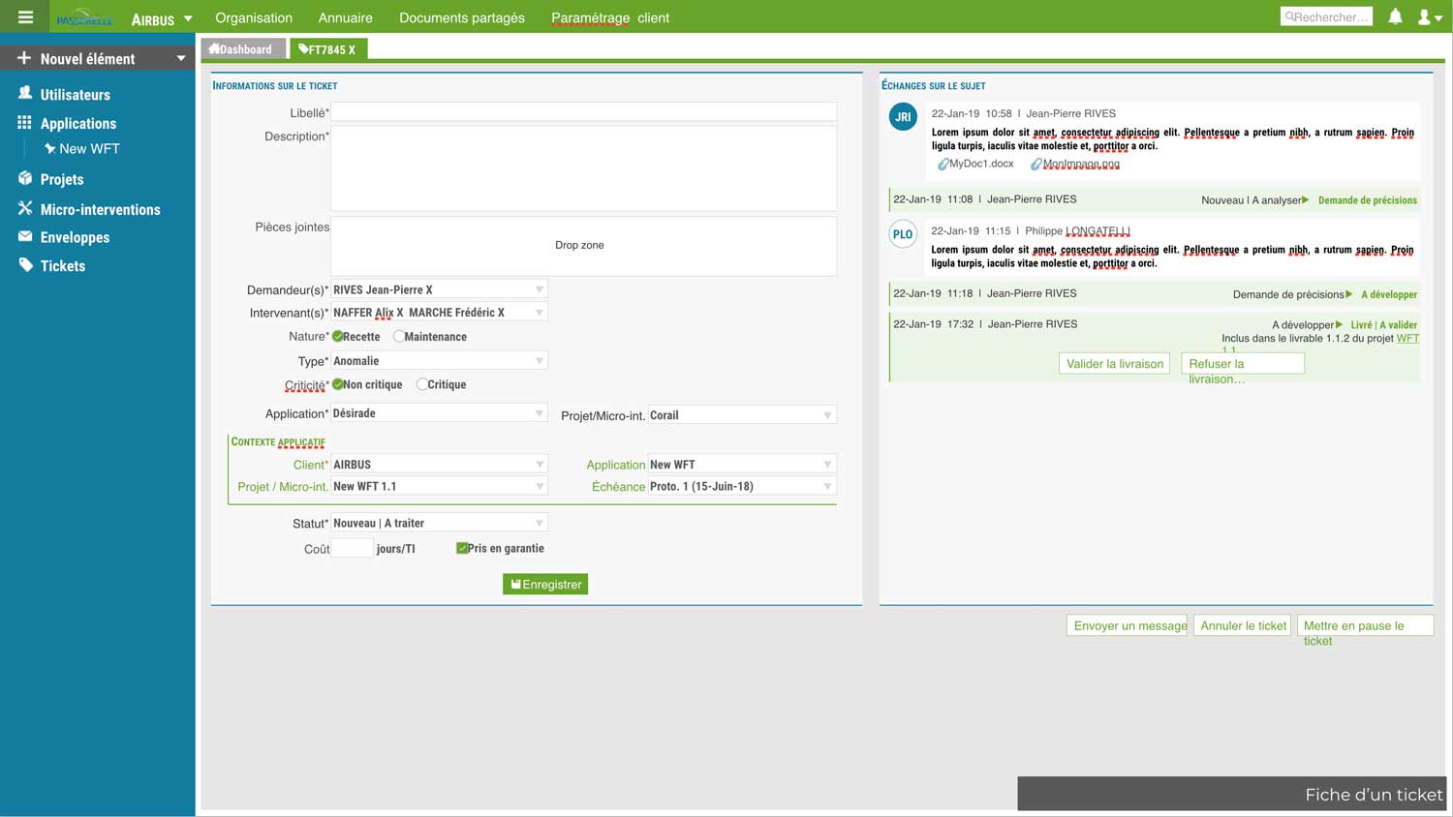Click the Livré | A valider status text

click(x=1383, y=325)
